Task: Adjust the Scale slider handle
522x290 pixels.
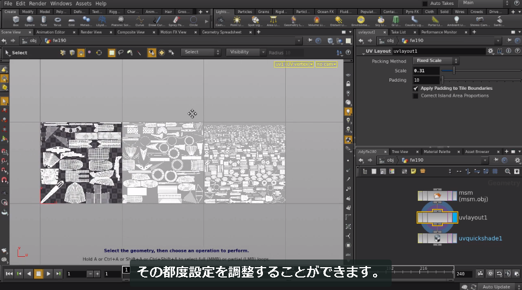Action: click(x=454, y=70)
